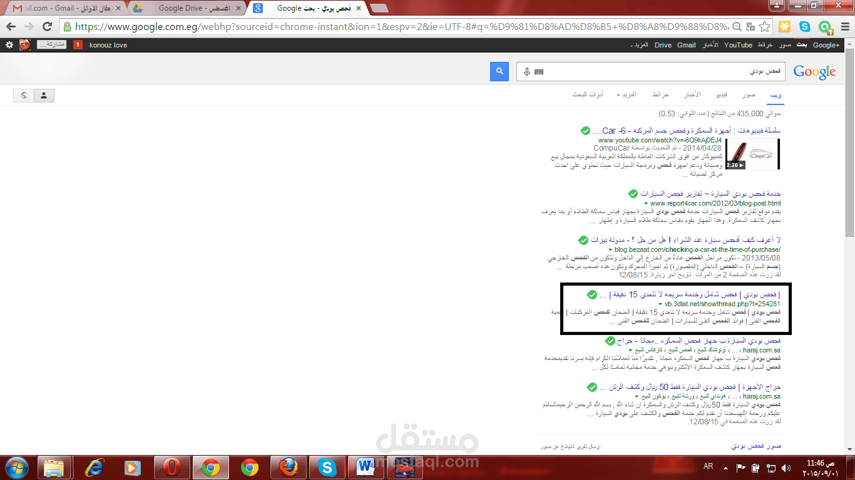Select the صور search filter tab
Viewport: 855px width, 480px height.
pos(749,94)
